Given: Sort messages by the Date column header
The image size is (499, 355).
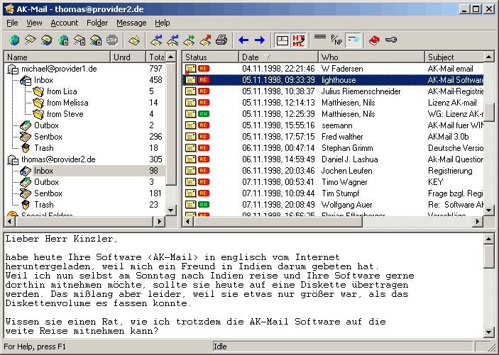Looking at the screenshot, I should tap(278, 57).
